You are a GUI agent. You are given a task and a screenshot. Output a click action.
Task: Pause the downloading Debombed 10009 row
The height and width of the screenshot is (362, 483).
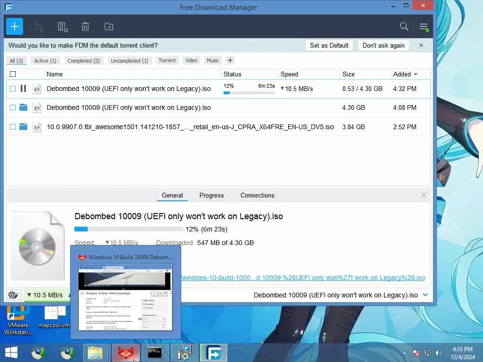click(x=23, y=89)
